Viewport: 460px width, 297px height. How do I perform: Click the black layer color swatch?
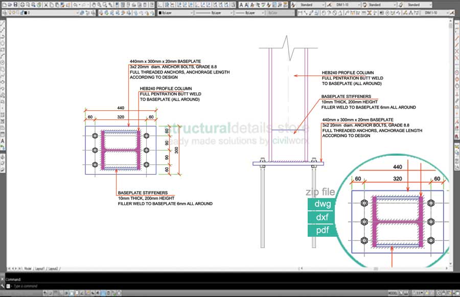[x=25, y=12]
